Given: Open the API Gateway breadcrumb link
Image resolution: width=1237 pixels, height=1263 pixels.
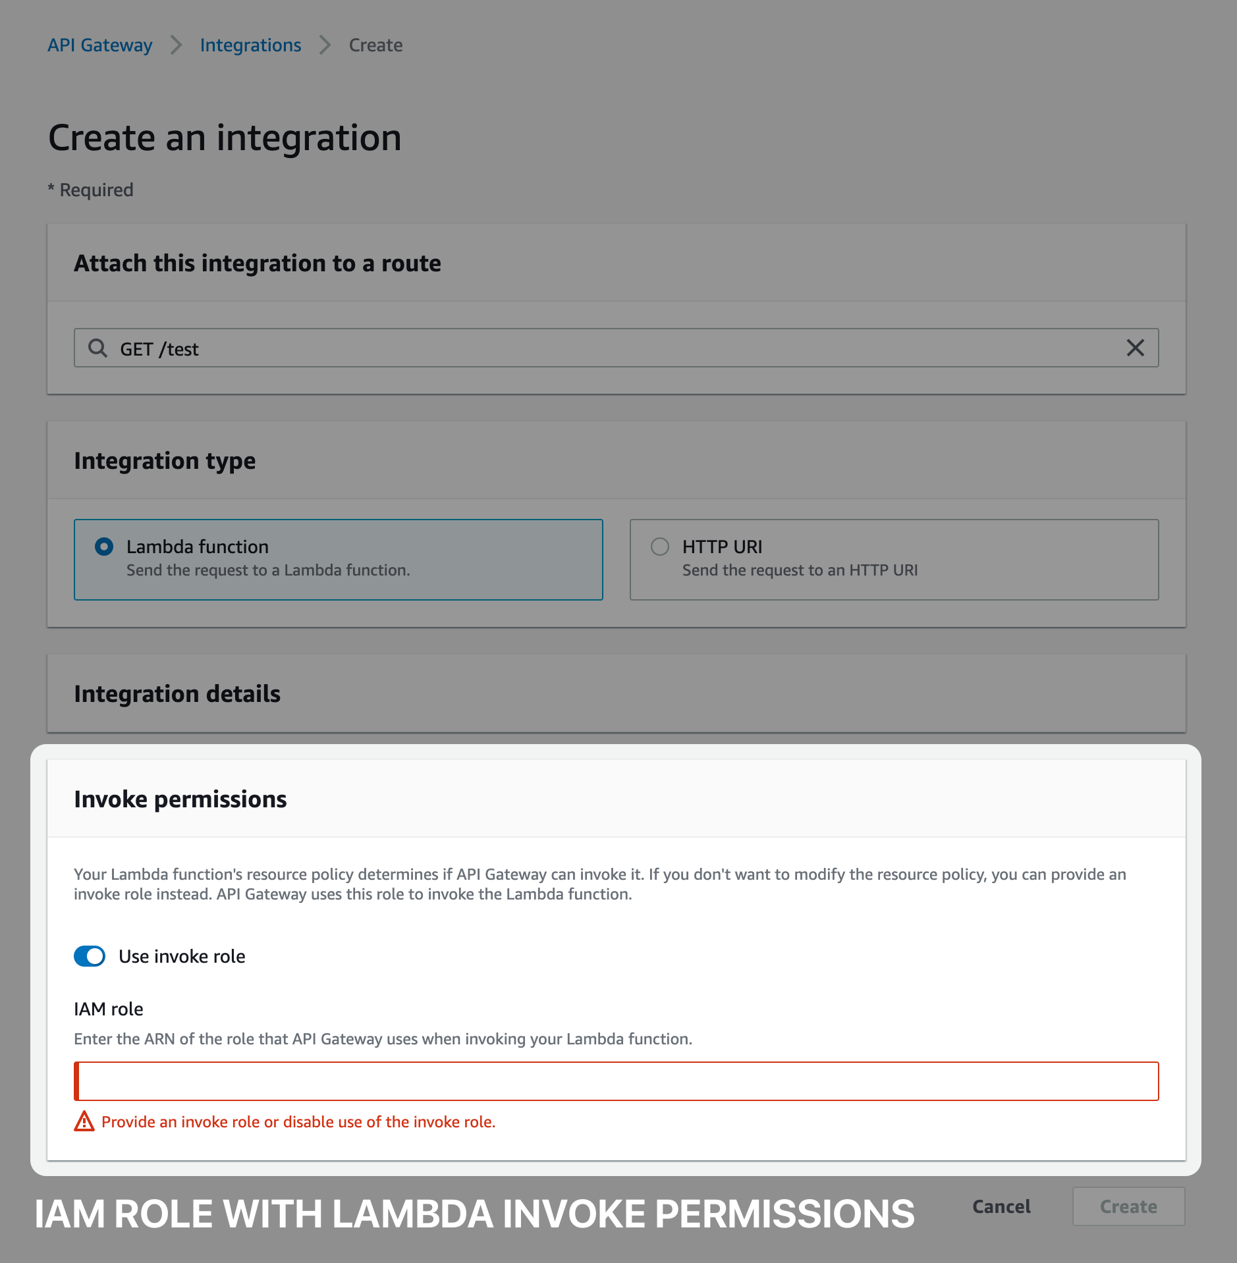Looking at the screenshot, I should click(x=99, y=45).
